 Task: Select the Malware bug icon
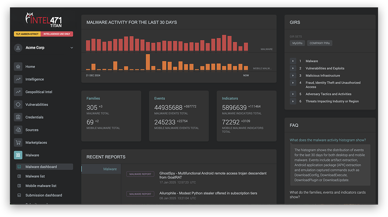[18, 155]
